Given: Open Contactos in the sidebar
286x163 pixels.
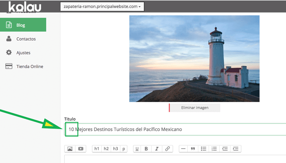Looking at the screenshot, I should click(26, 39).
